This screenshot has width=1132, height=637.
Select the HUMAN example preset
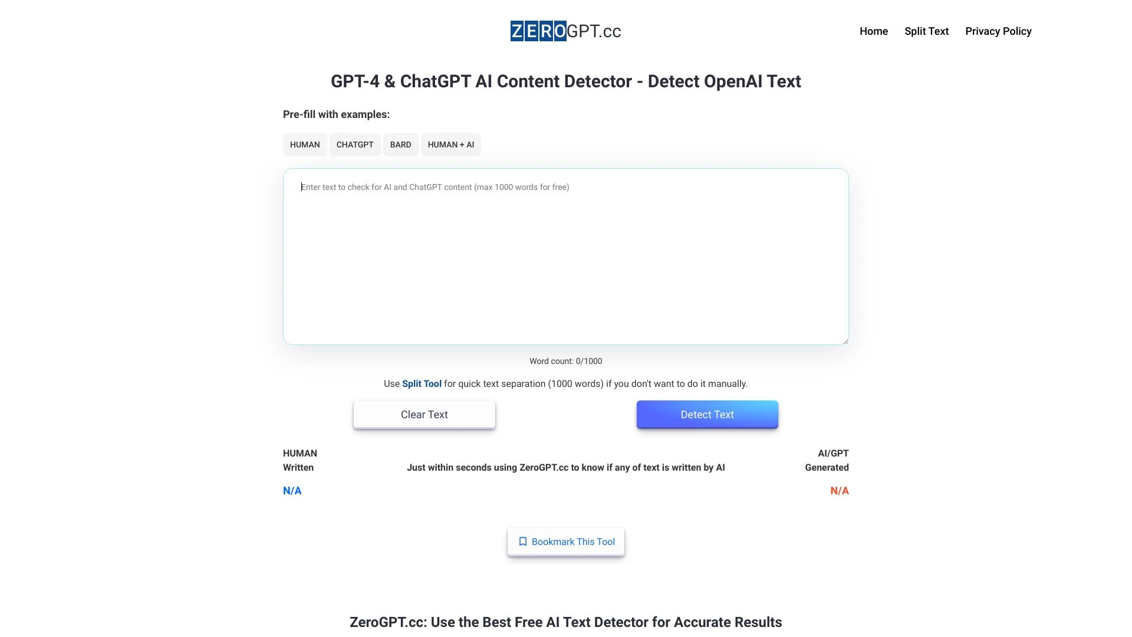coord(305,145)
